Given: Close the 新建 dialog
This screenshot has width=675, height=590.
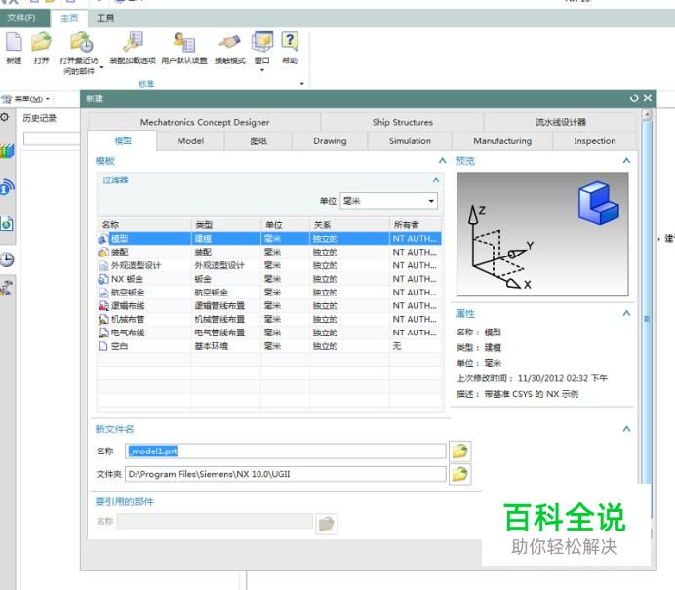Looking at the screenshot, I should pyautogui.click(x=648, y=98).
